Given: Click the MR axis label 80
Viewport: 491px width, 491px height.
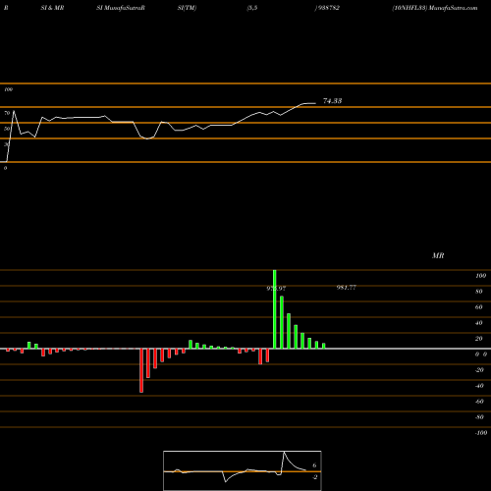Looking at the screenshot, I should pos(479,292).
